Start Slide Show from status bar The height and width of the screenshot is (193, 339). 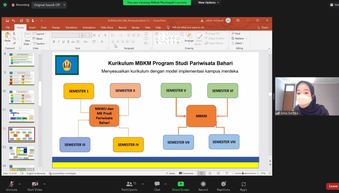point(227,173)
